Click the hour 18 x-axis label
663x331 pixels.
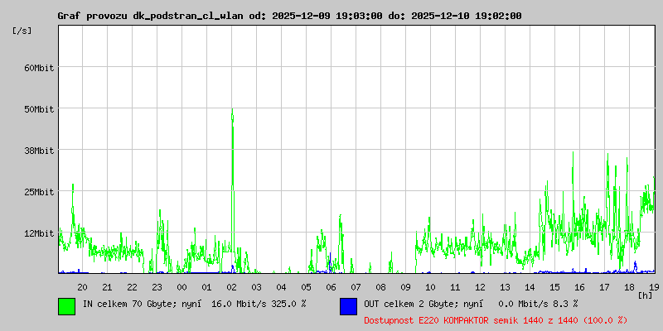630,287
